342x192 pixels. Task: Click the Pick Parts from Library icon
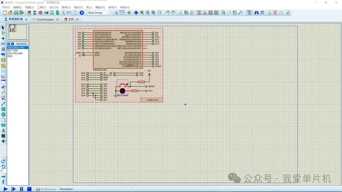tap(223, 13)
